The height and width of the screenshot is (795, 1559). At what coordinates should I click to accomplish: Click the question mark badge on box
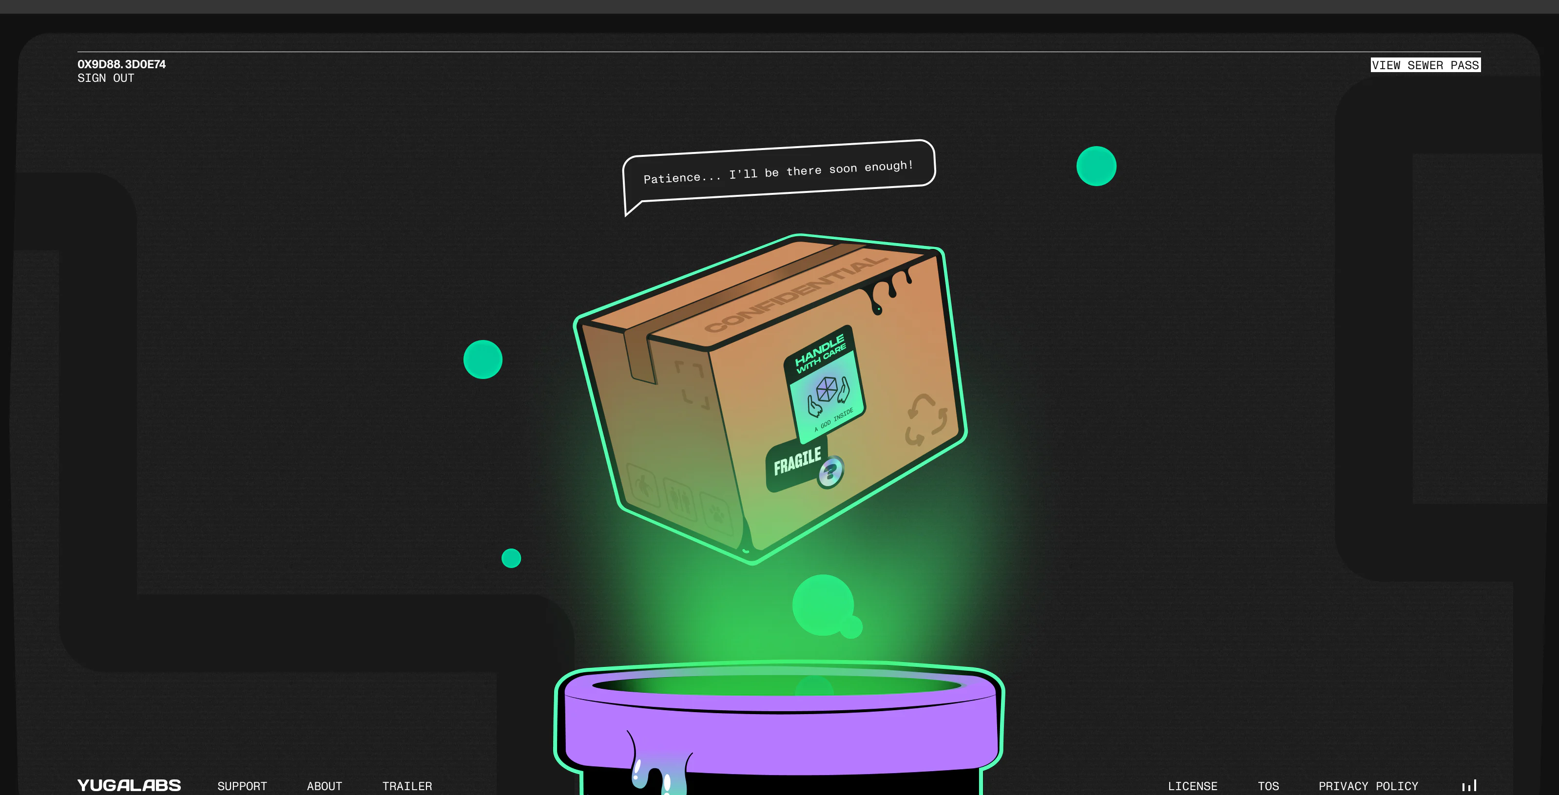830,472
